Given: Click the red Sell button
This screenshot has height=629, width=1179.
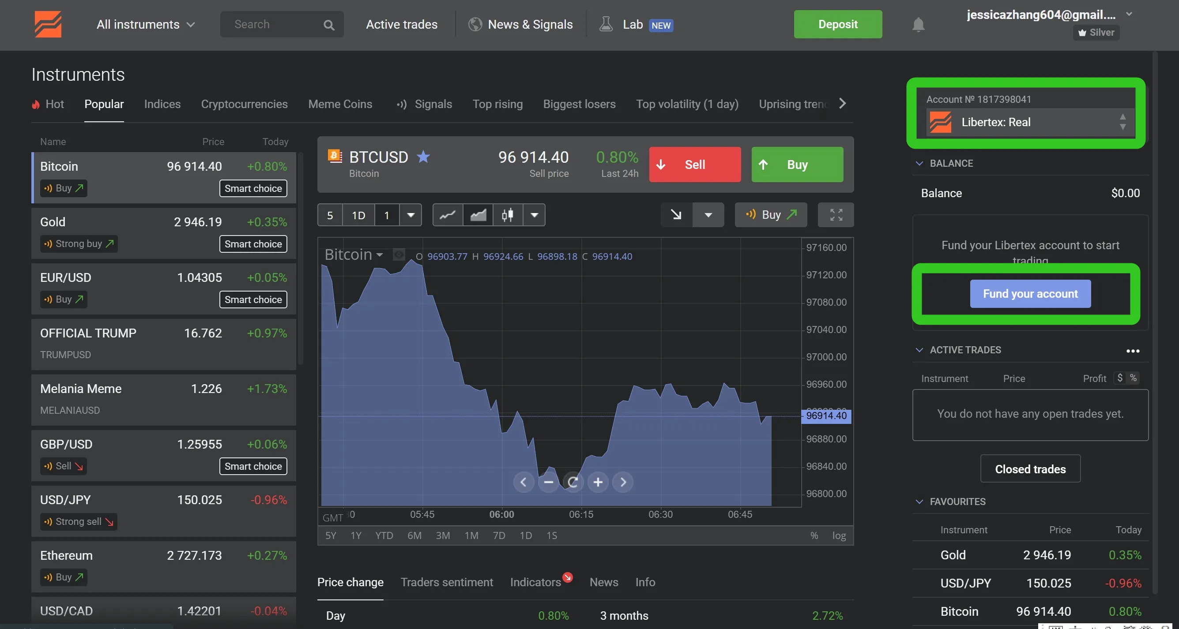Looking at the screenshot, I should 695,165.
